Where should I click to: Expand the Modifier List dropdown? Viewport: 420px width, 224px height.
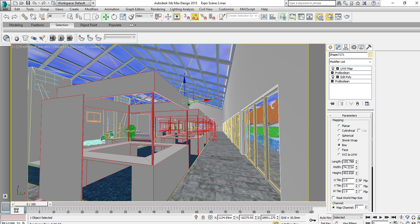[350, 62]
